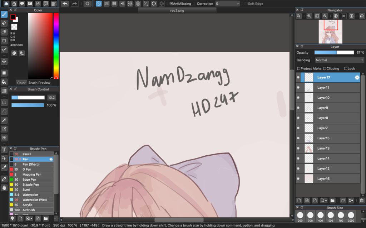This screenshot has width=366, height=228.
Task: Open the Blending mode dropdown
Action: 340,60
